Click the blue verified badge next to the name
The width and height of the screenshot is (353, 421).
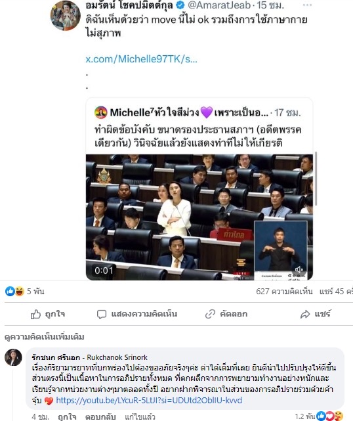coord(180,5)
